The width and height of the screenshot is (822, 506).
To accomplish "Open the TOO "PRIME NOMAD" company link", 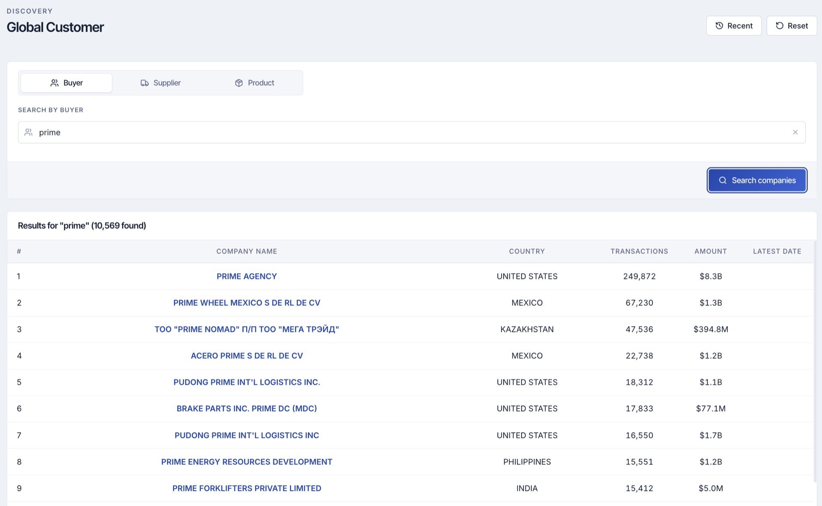I will tap(247, 329).
